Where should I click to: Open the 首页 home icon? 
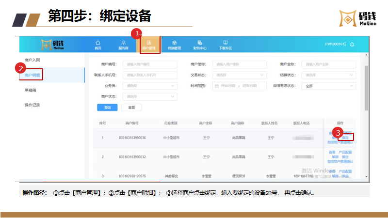(x=98, y=45)
